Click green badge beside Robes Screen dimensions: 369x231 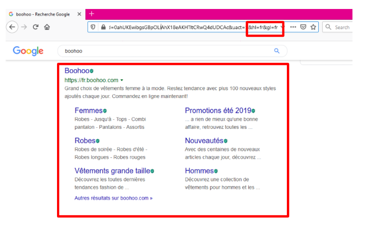click(98, 141)
